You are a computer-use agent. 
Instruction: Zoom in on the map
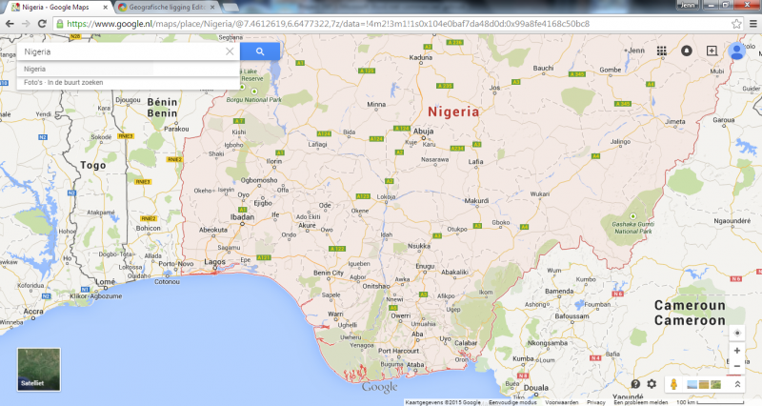[x=737, y=351]
